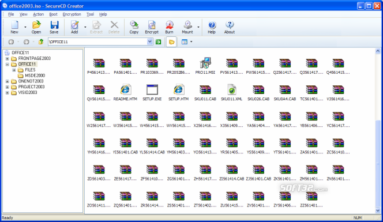This screenshot has height=222, width=383.
Task: Open the Forward button history dropdown arrow
Action: (33, 42)
